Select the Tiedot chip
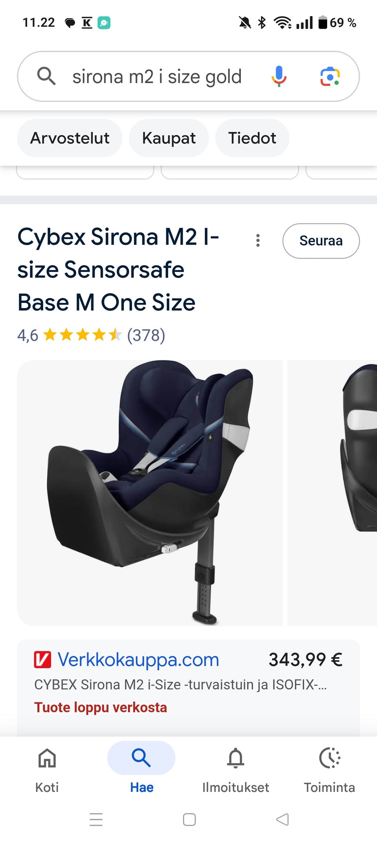377x843 pixels. (252, 138)
